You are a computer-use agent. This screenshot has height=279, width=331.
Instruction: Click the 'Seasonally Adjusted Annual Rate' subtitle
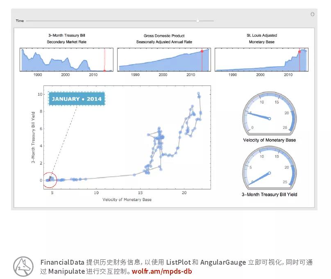164,42
